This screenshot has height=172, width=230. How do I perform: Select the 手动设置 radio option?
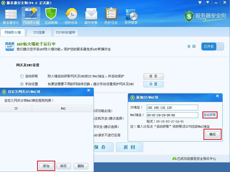point(22,83)
